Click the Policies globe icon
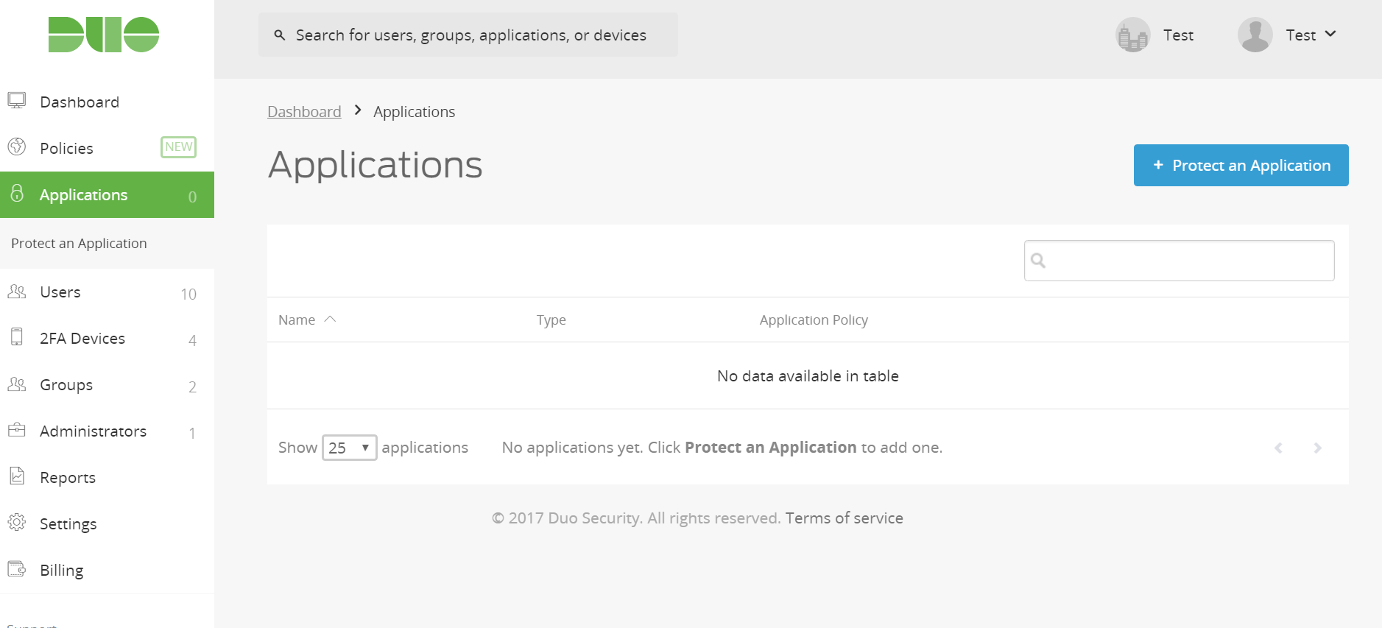 (x=17, y=147)
